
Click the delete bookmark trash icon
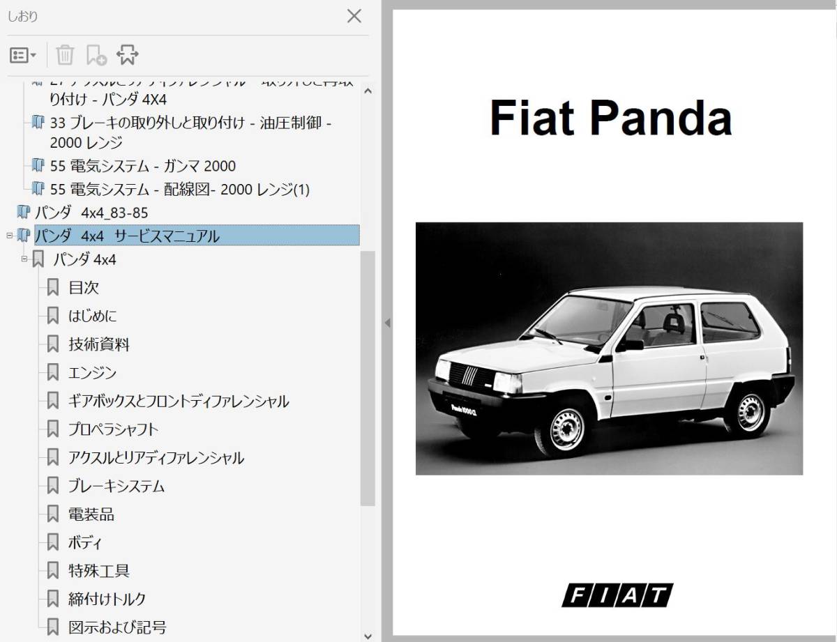(65, 54)
